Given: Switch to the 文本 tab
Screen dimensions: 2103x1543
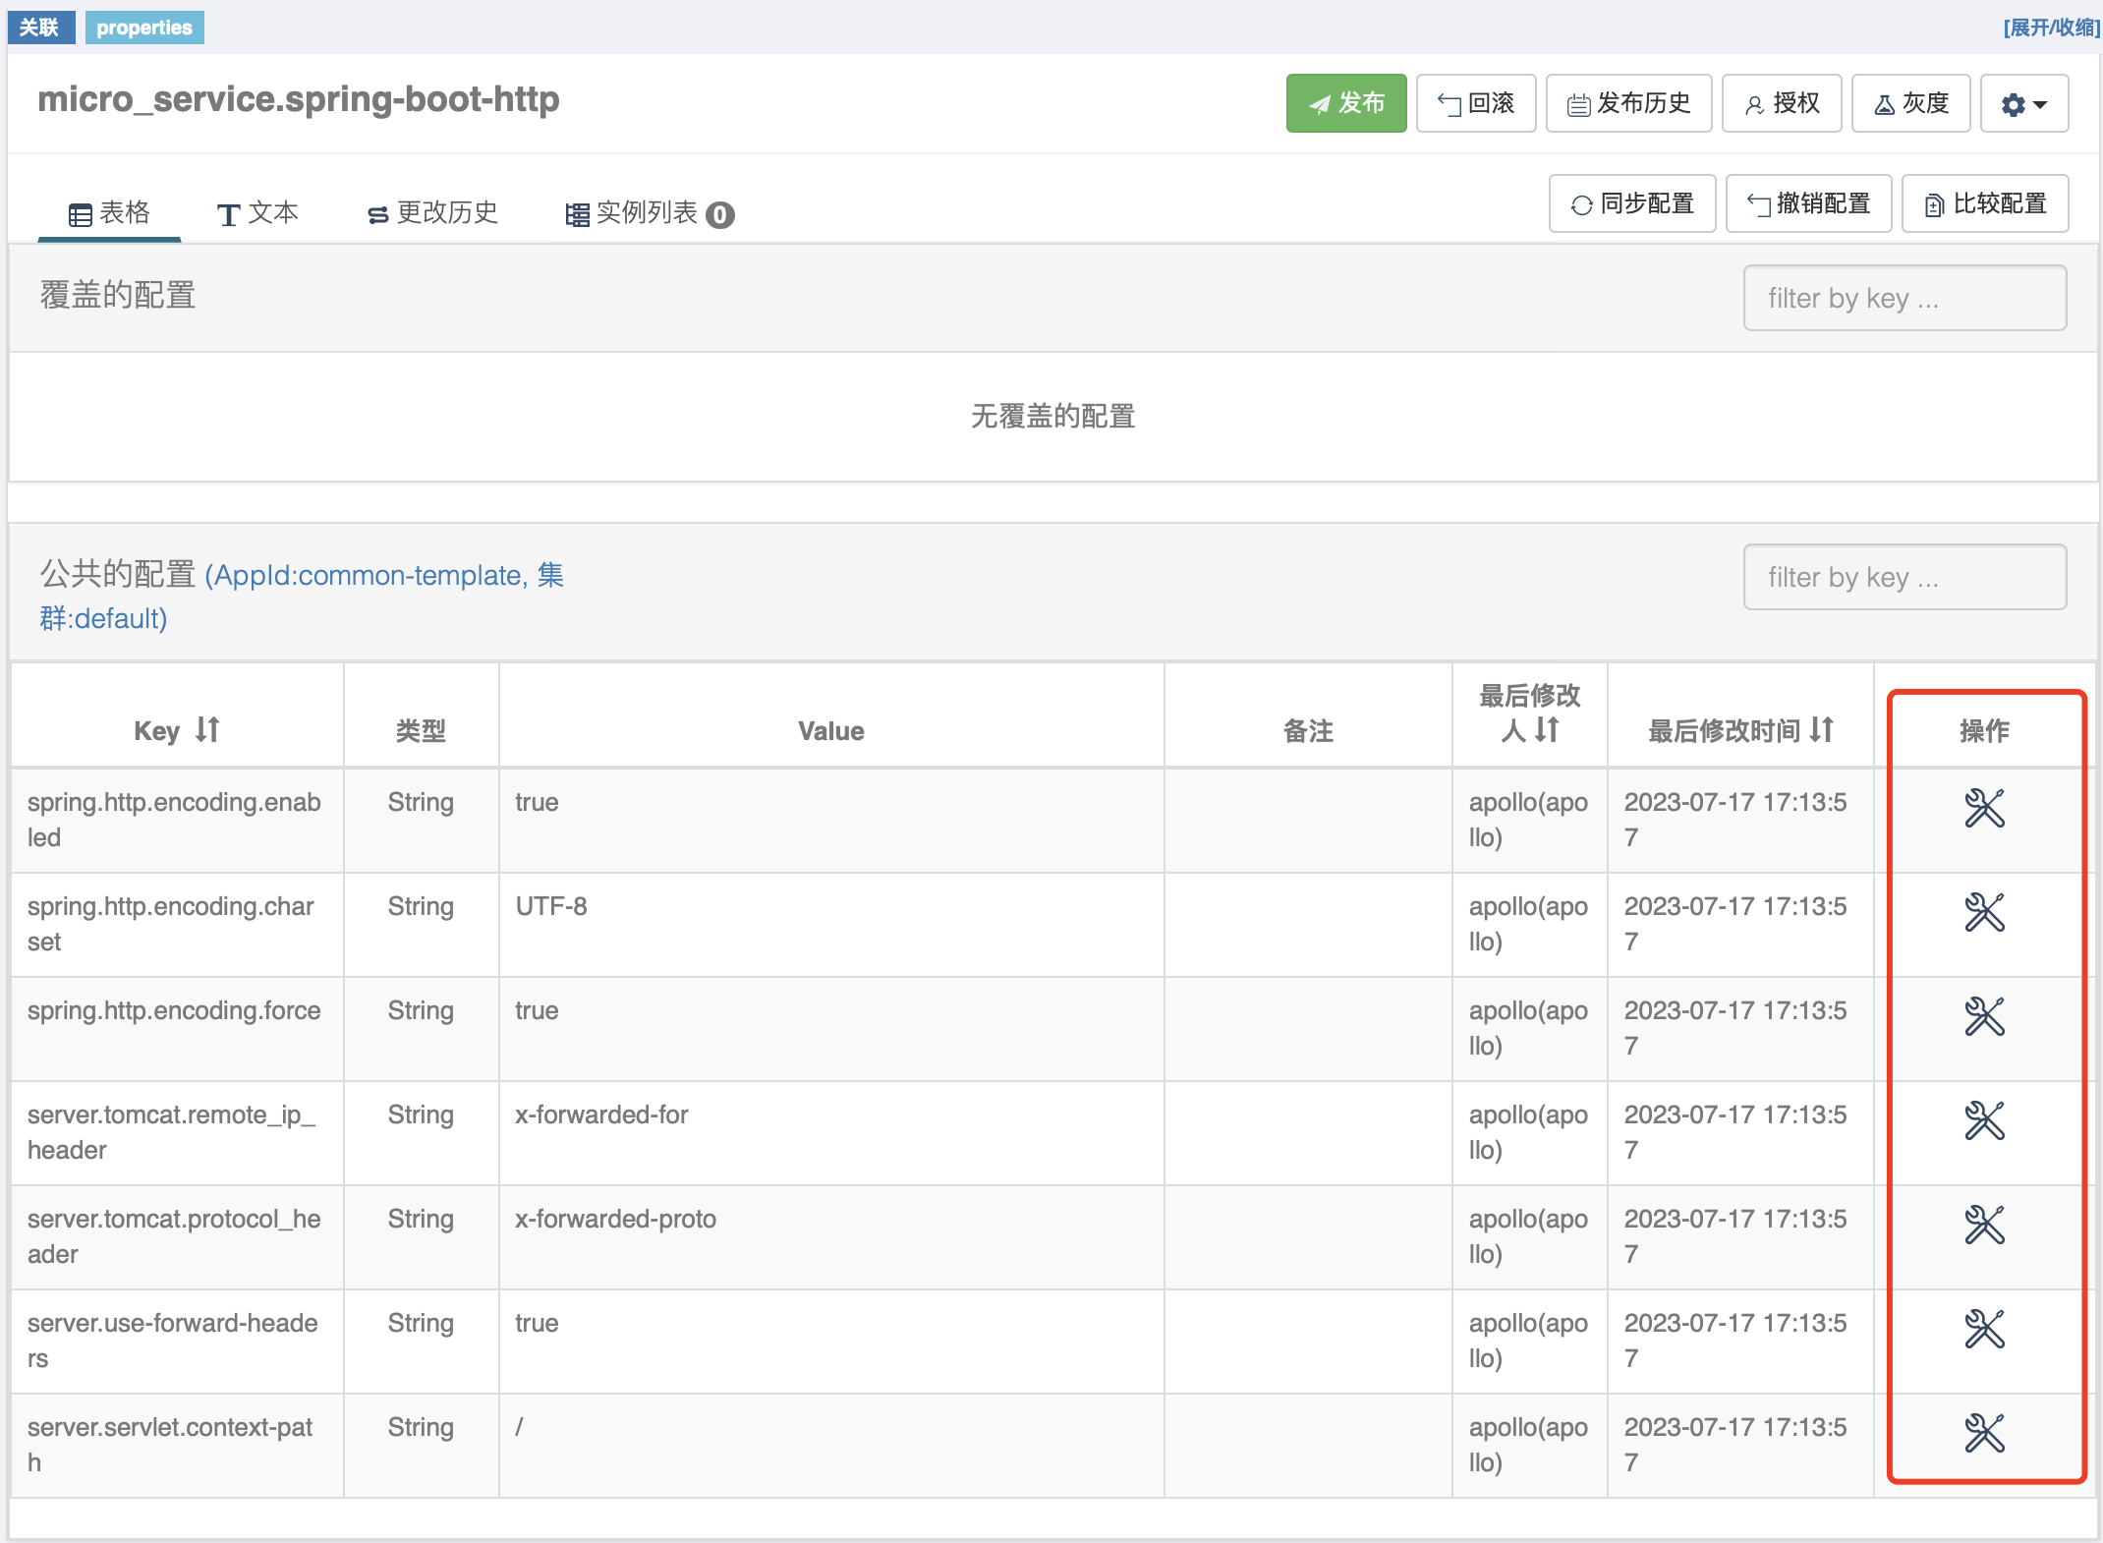Looking at the screenshot, I should tap(257, 213).
